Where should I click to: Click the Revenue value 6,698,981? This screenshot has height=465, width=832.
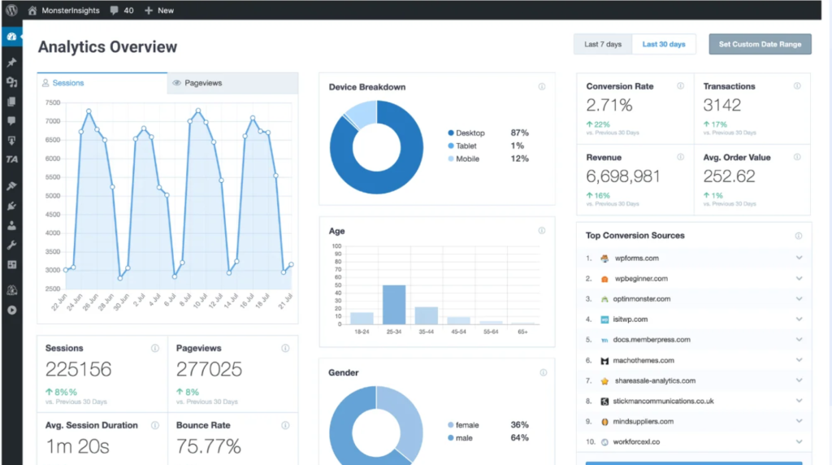point(623,176)
